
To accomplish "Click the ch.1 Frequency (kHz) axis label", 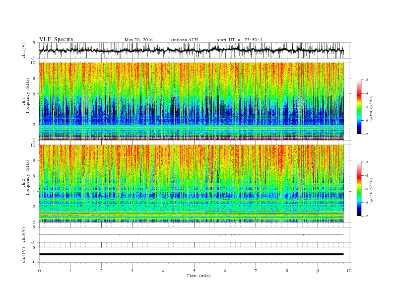I will 26,95.
